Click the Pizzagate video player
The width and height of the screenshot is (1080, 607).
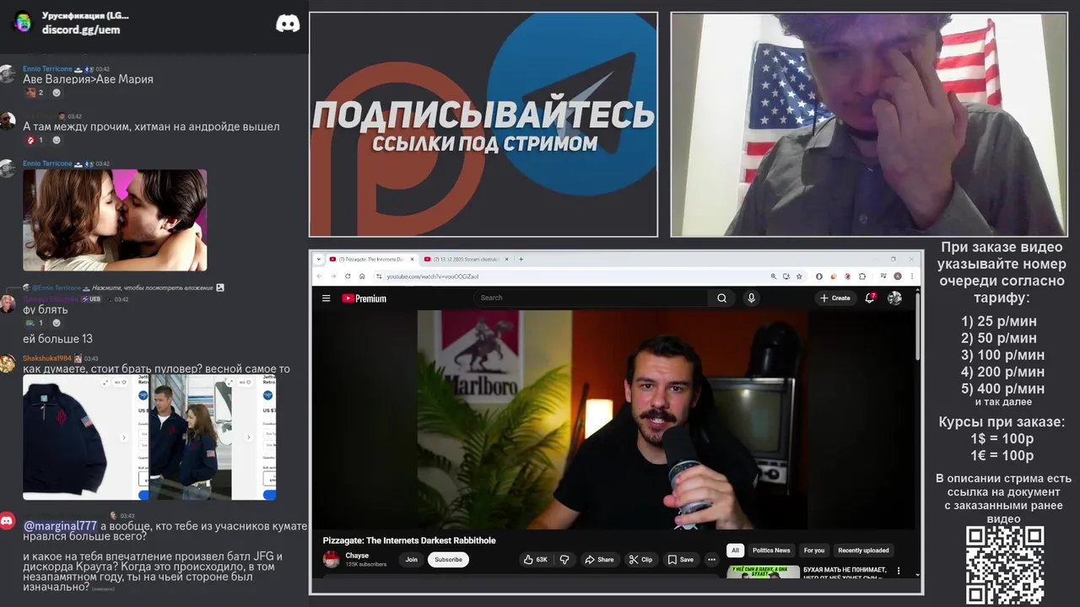(x=613, y=419)
